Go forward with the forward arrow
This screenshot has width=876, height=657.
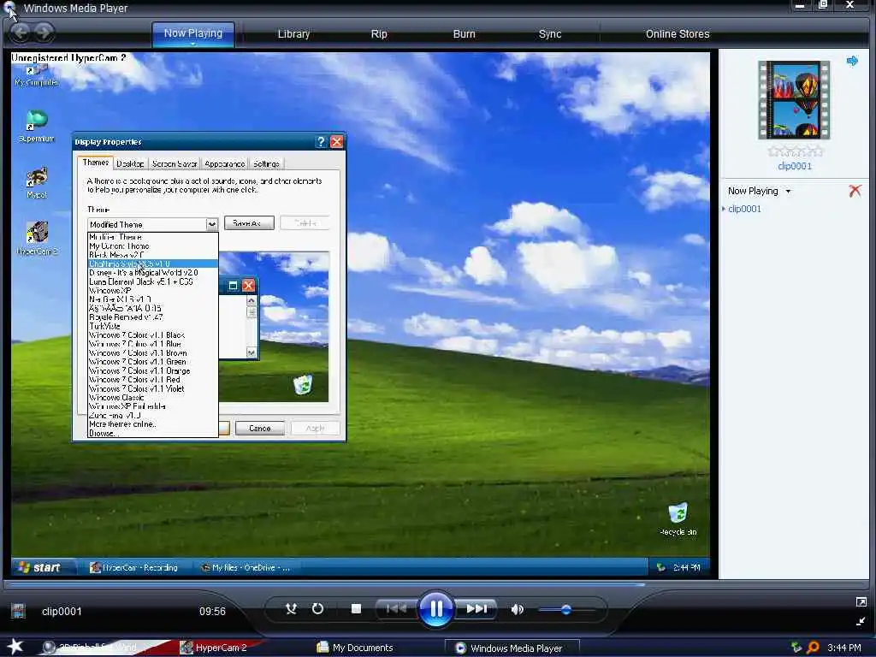[44, 33]
